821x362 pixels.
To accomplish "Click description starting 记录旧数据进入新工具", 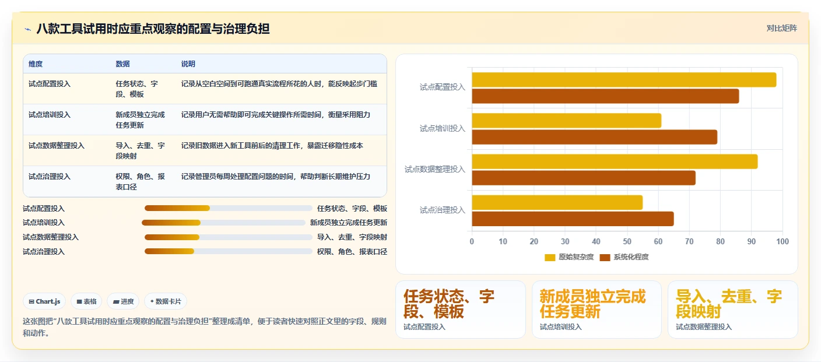I will [x=272, y=146].
